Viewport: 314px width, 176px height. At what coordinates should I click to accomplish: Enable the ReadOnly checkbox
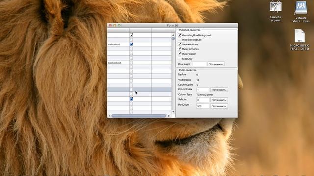click(x=180, y=58)
